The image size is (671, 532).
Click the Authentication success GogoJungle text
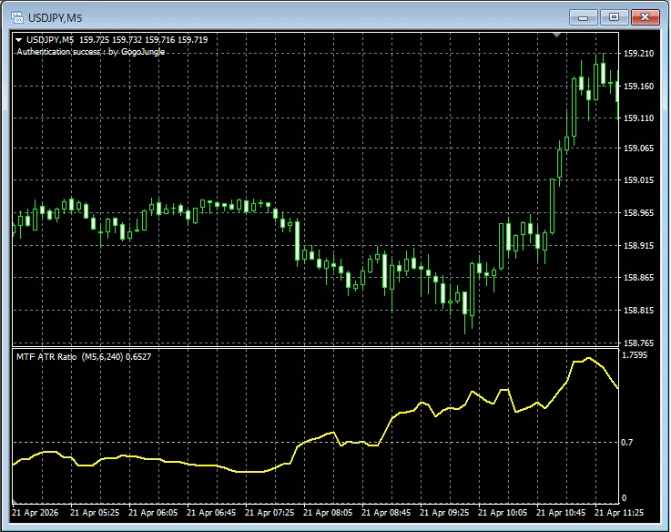tap(91, 52)
